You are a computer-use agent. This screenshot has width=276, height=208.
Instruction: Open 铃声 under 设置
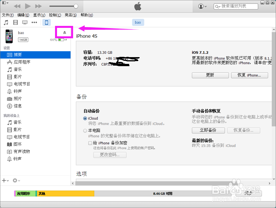click(x=35, y=91)
